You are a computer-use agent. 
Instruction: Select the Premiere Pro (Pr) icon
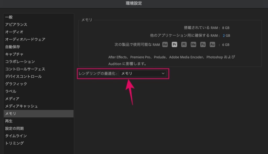click(x=174, y=45)
